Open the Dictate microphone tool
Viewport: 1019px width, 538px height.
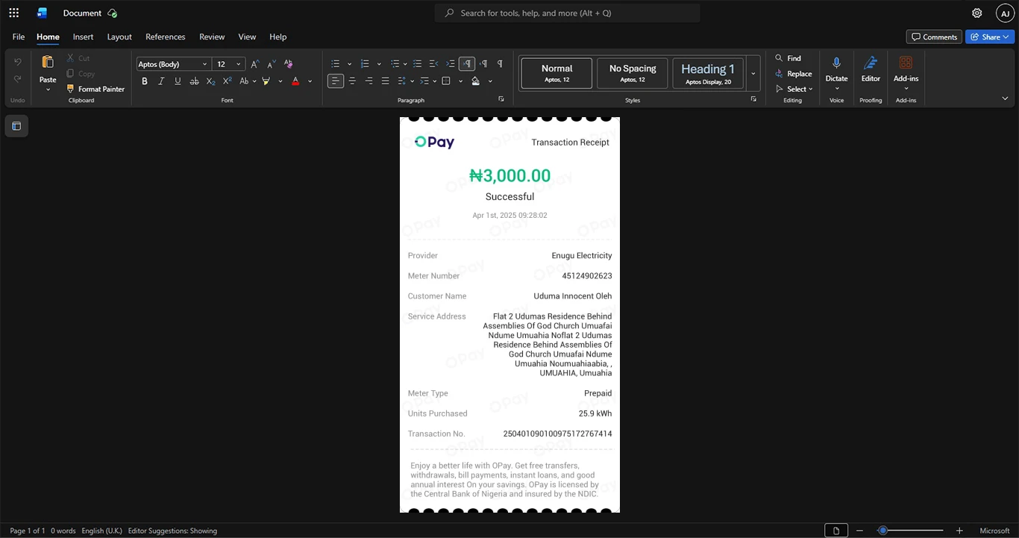tap(836, 72)
